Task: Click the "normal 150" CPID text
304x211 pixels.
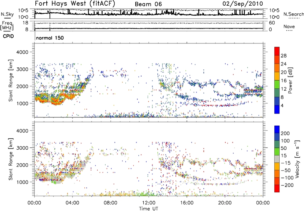Action: pyautogui.click(x=50, y=38)
